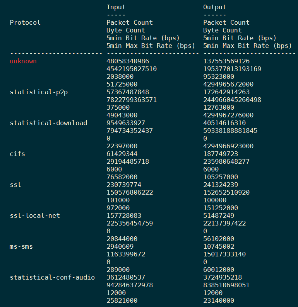
Task: Click the "statistical-download" protocol entry
Action: (x=48, y=123)
